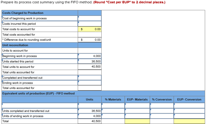Image resolution: width=206 pixels, height=124 pixels.
Task: Click EUP- Materials for units completed and transferred out
Action: [137, 111]
